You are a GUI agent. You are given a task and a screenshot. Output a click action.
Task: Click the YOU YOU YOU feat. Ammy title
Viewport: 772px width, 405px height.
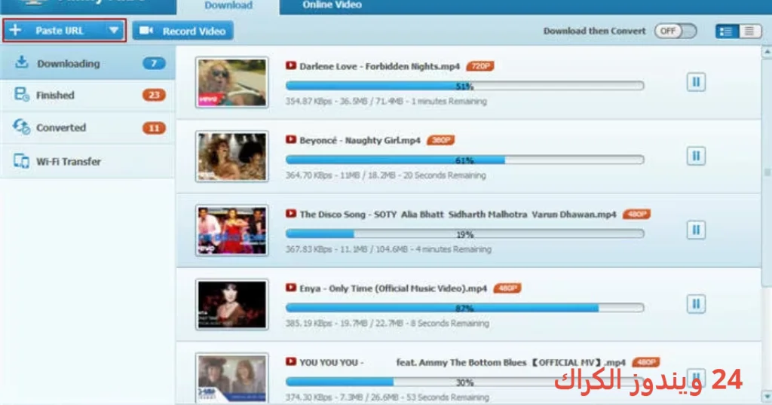[462, 363]
